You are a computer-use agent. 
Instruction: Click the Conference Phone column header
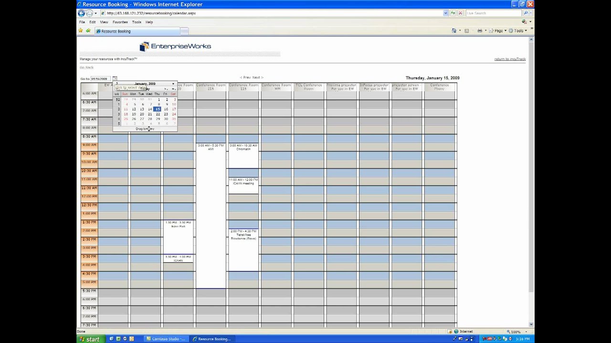click(439, 87)
